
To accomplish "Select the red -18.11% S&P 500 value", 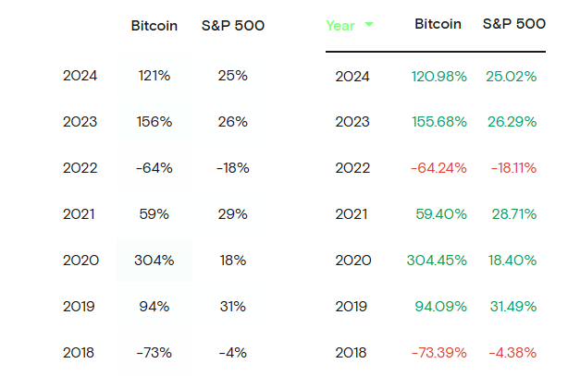I will coord(511,168).
